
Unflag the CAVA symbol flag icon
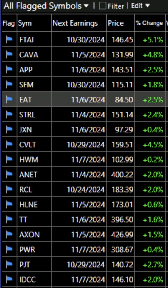click(9, 55)
